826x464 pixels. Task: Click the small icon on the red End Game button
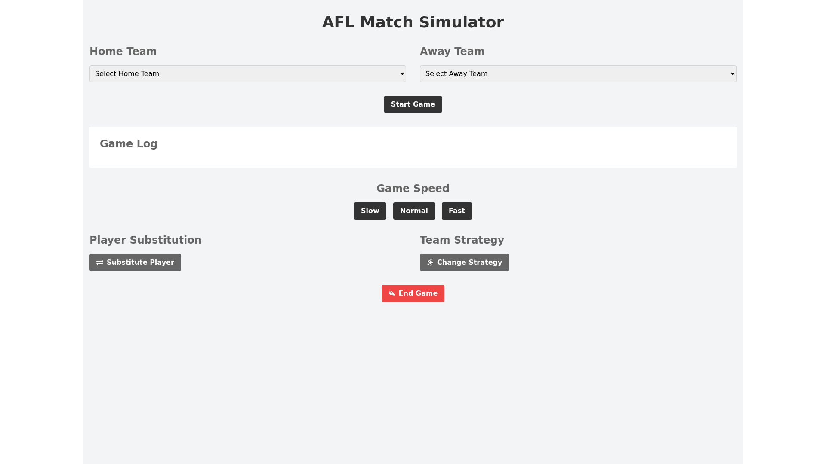point(391,293)
